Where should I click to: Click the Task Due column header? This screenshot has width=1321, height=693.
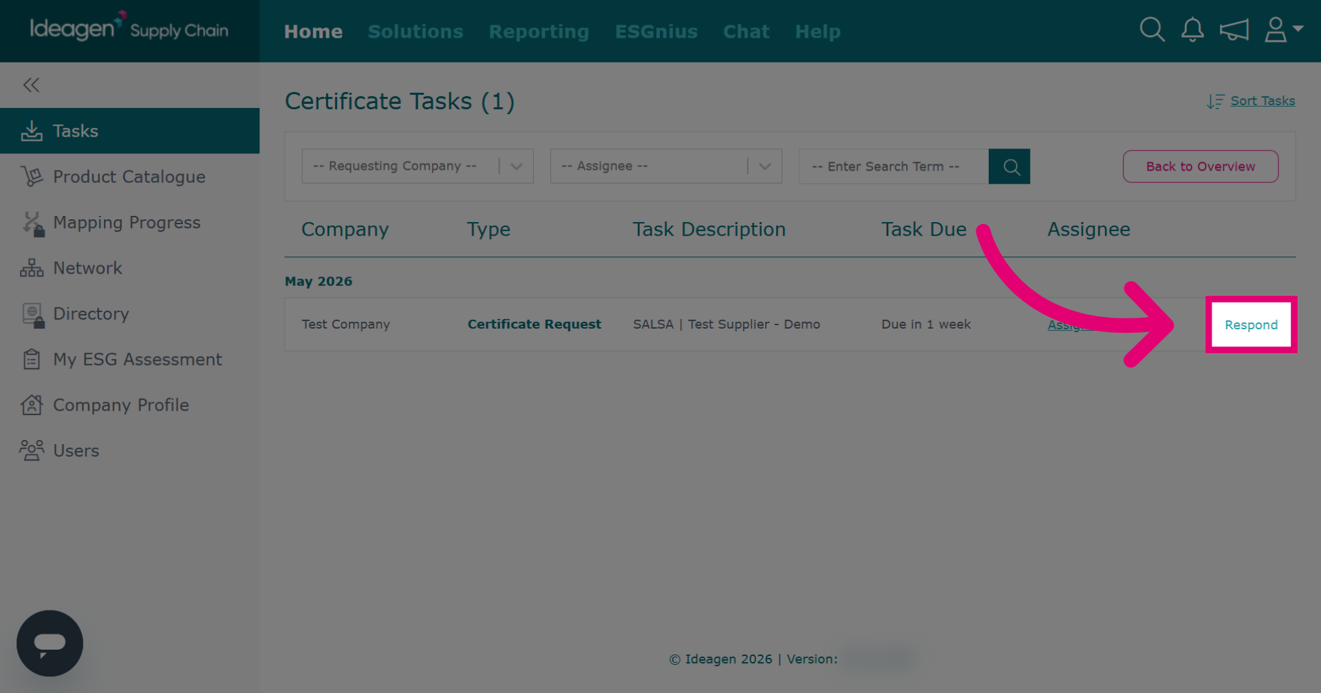(924, 230)
